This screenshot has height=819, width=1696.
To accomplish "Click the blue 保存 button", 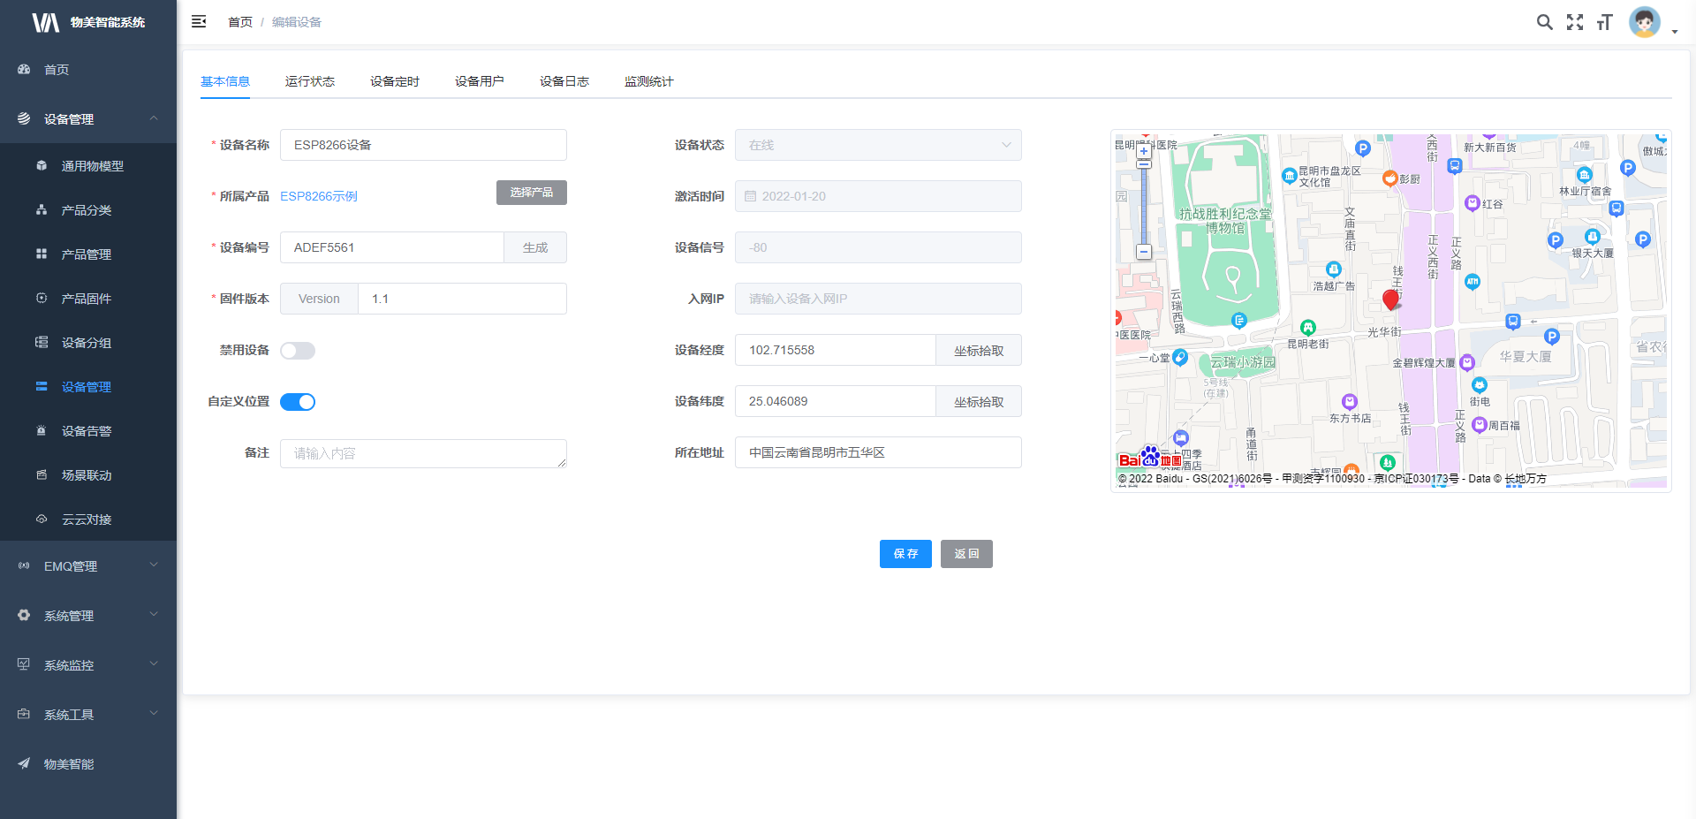I will coord(905,554).
